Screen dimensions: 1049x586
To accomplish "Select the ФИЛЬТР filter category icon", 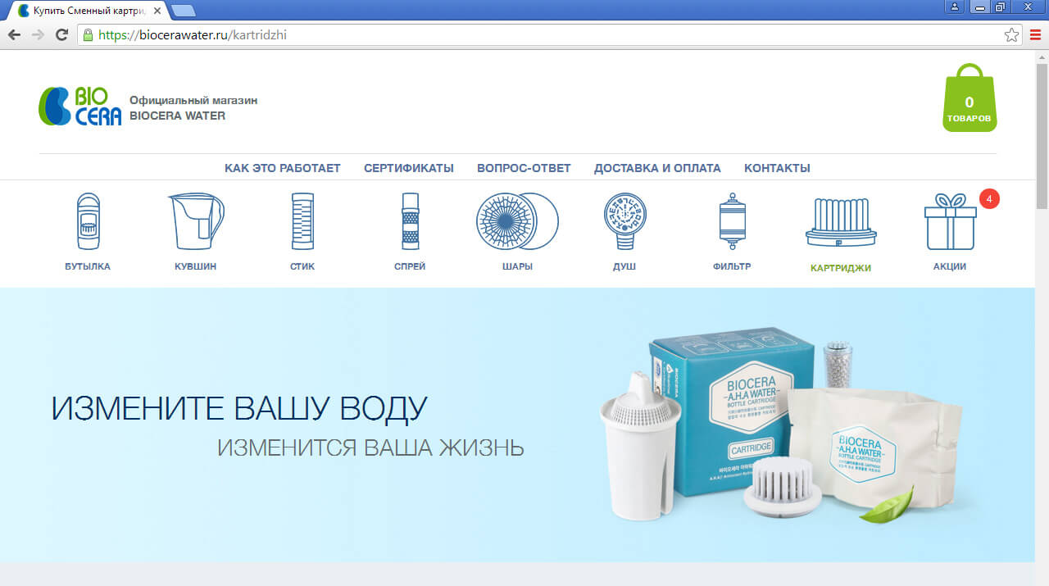I will 733,221.
